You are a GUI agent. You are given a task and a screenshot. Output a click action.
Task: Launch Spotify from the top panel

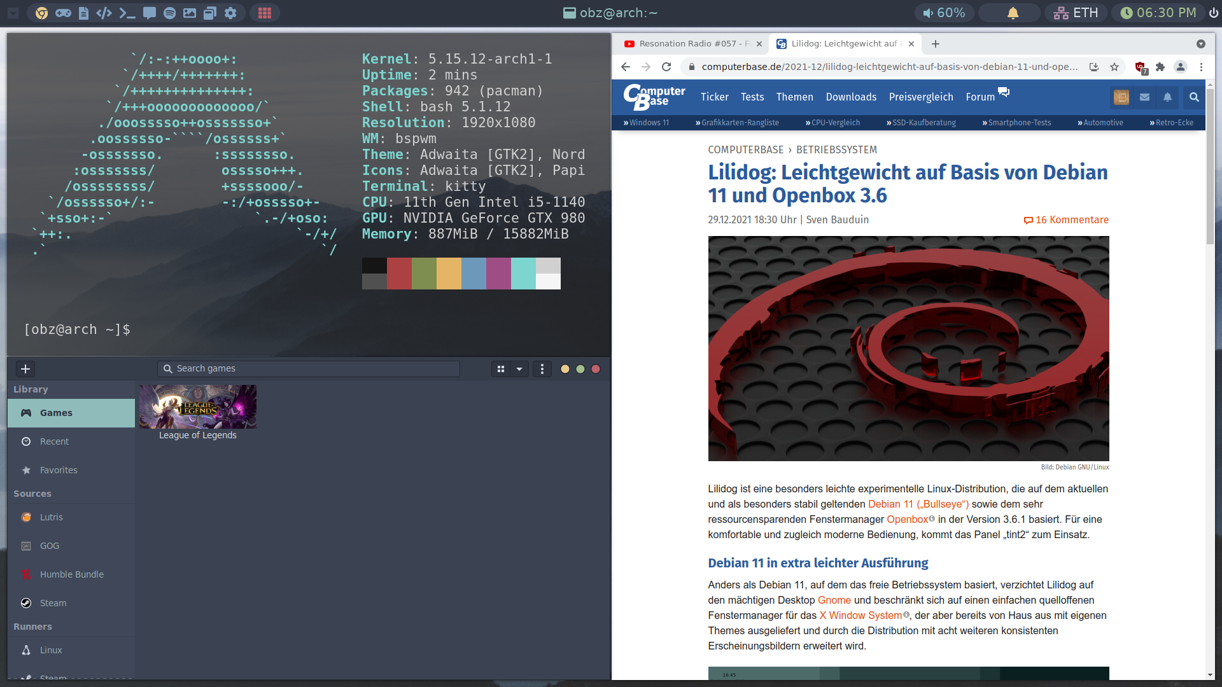pyautogui.click(x=169, y=13)
